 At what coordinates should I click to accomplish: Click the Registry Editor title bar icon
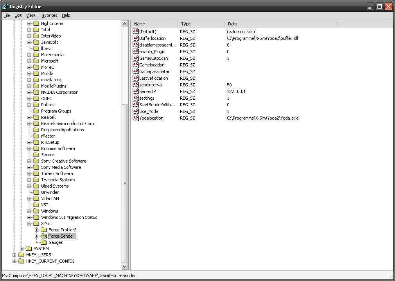tap(5, 6)
